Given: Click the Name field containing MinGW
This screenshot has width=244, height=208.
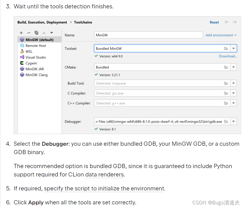Looking at the screenshot, I should [149, 35].
